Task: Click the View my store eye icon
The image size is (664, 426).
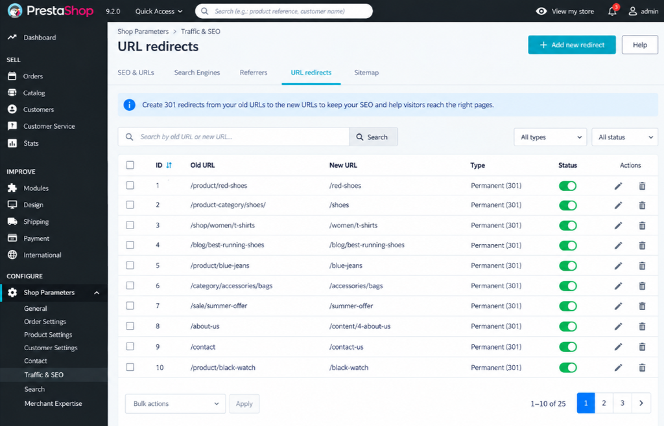Action: click(x=541, y=11)
